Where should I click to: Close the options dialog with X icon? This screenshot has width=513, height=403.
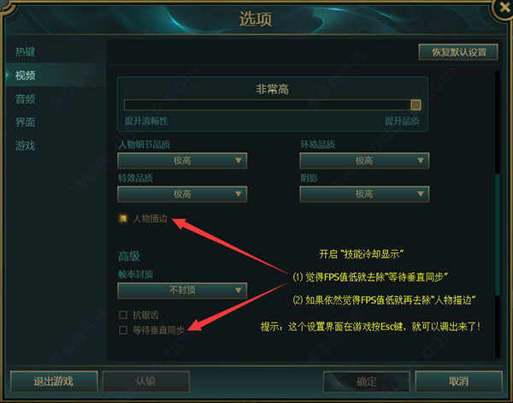[x=504, y=9]
